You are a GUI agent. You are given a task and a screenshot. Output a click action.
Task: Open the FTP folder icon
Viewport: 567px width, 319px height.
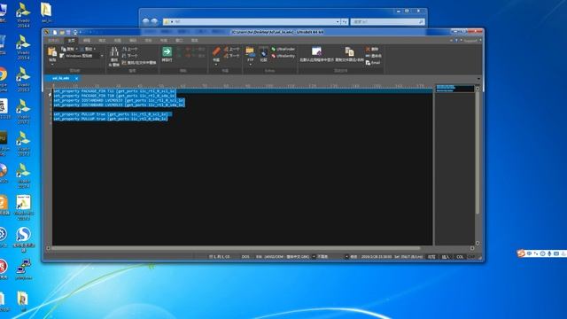[x=250, y=51]
